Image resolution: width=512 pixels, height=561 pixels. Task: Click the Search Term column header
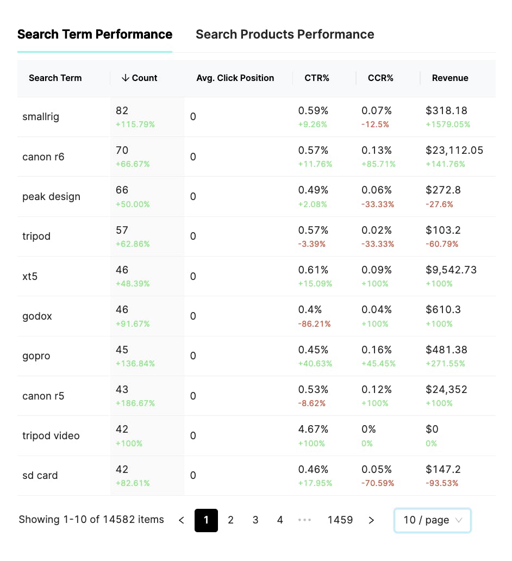[55, 78]
